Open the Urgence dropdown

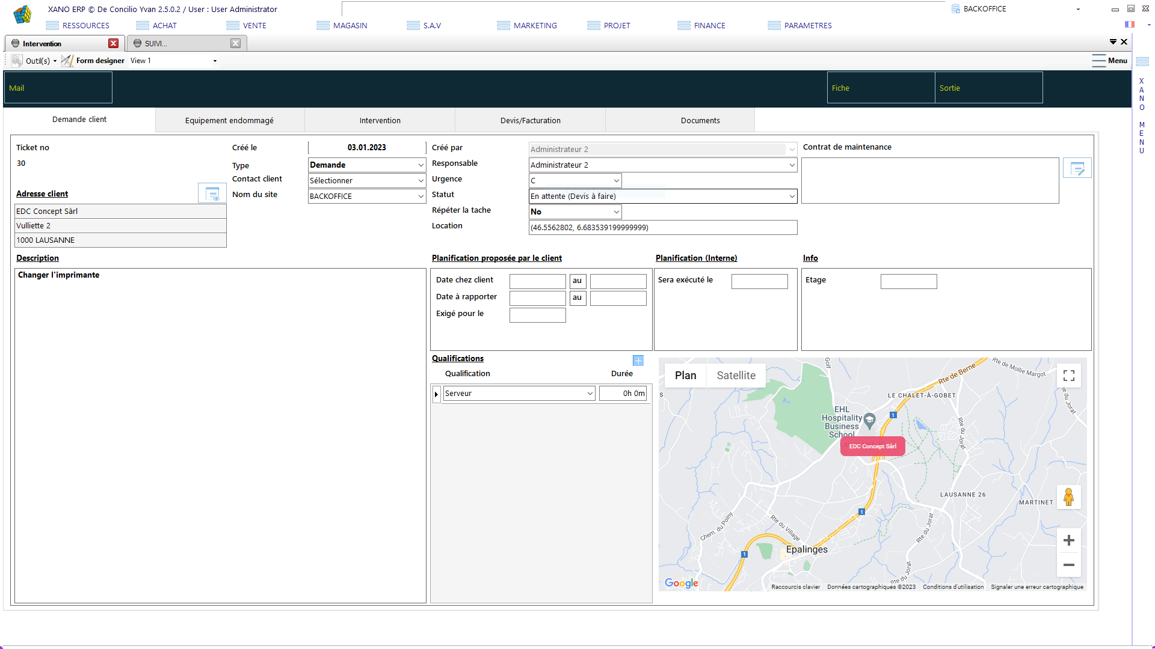[616, 181]
